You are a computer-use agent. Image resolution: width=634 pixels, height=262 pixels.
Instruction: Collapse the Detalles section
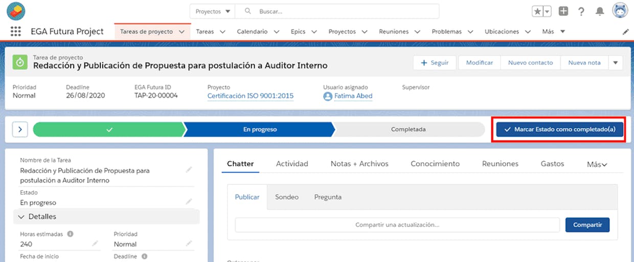click(x=106, y=217)
